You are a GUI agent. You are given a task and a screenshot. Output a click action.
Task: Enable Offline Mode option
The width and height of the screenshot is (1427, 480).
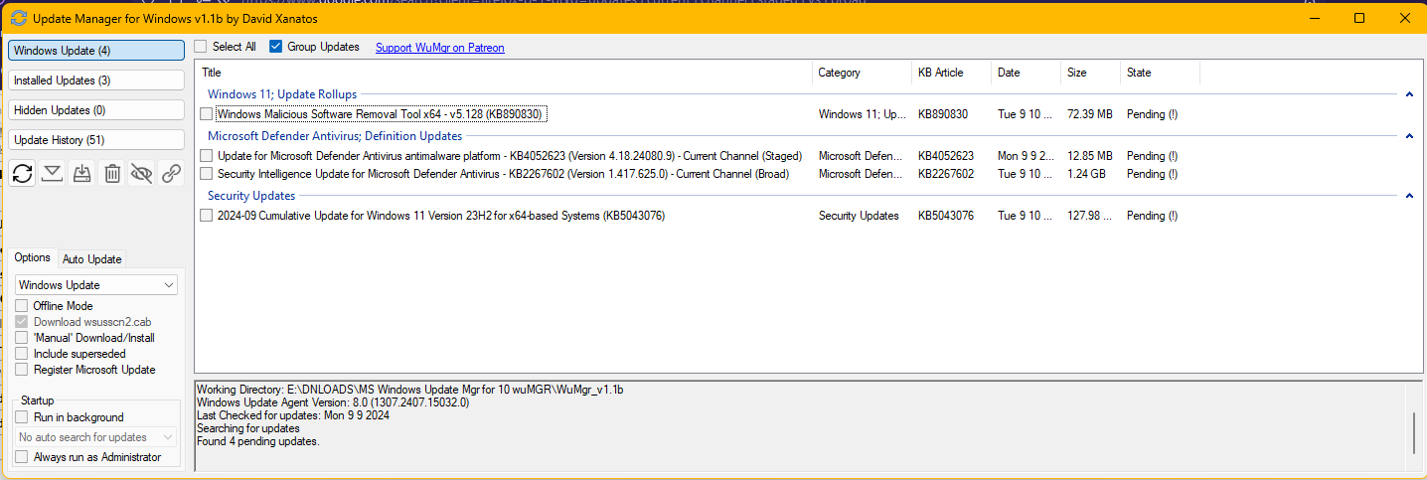pos(22,306)
